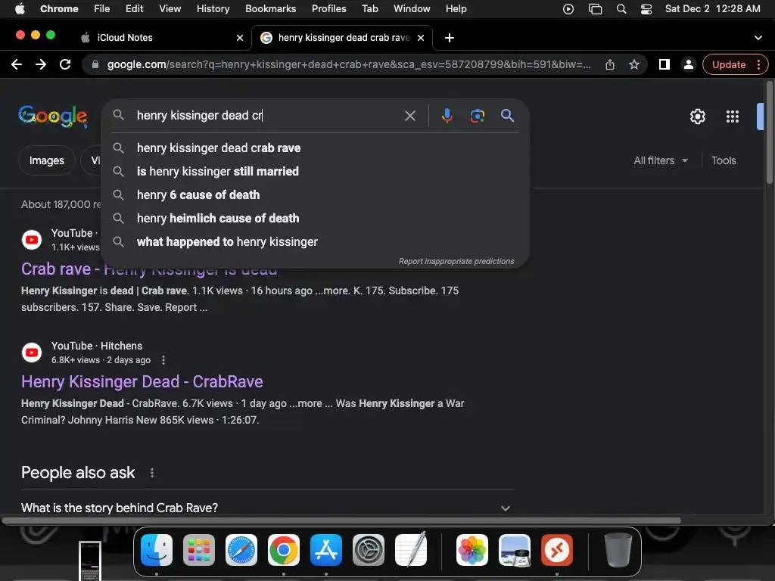Open the All filters dropdown
Viewport: 775px width, 581px height.
[660, 160]
